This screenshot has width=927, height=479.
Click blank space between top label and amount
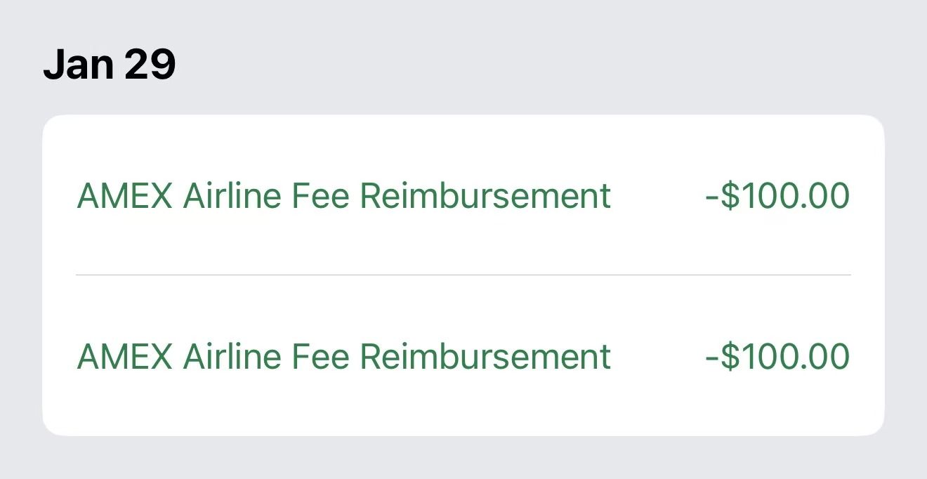click(x=657, y=195)
